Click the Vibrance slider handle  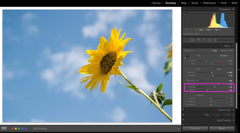pyautogui.click(x=211, y=102)
